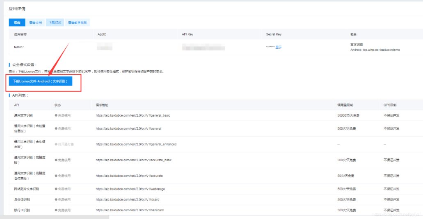Select 通用文字识别（高精度含位置版）row name
This screenshot has width=423, height=219.
(30, 176)
